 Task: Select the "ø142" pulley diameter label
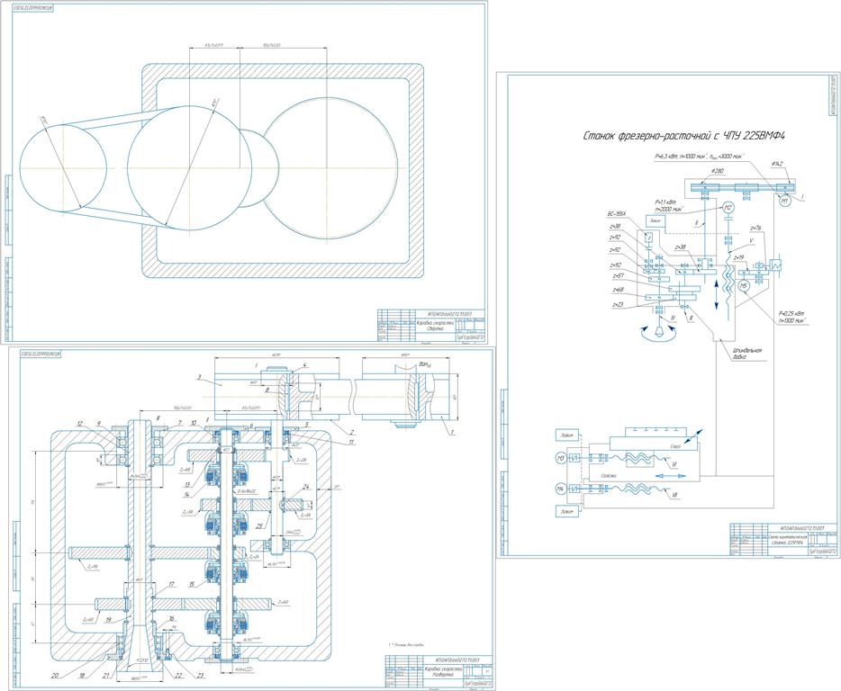point(777,164)
